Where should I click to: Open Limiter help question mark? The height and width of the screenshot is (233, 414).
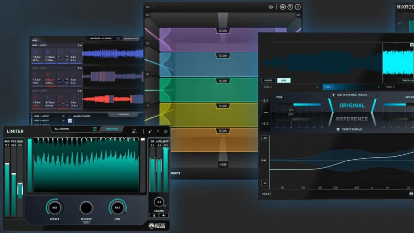158,132
